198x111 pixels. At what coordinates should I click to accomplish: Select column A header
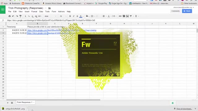point(16,23)
